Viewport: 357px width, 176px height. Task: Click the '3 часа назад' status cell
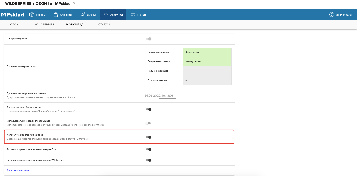207,52
